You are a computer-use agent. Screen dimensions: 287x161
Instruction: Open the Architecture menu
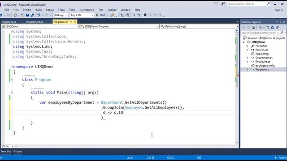click(87, 10)
